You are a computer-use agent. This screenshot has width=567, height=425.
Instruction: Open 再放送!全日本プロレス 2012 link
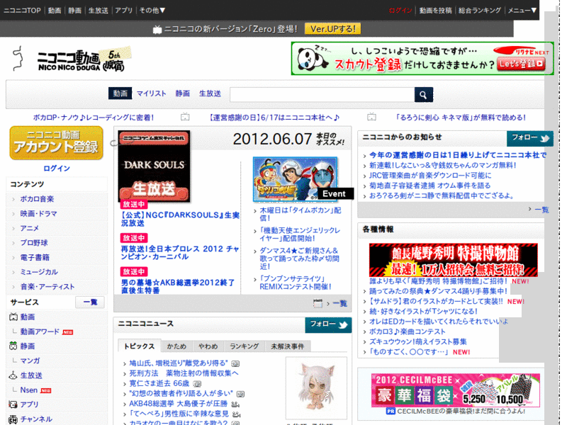click(180, 253)
